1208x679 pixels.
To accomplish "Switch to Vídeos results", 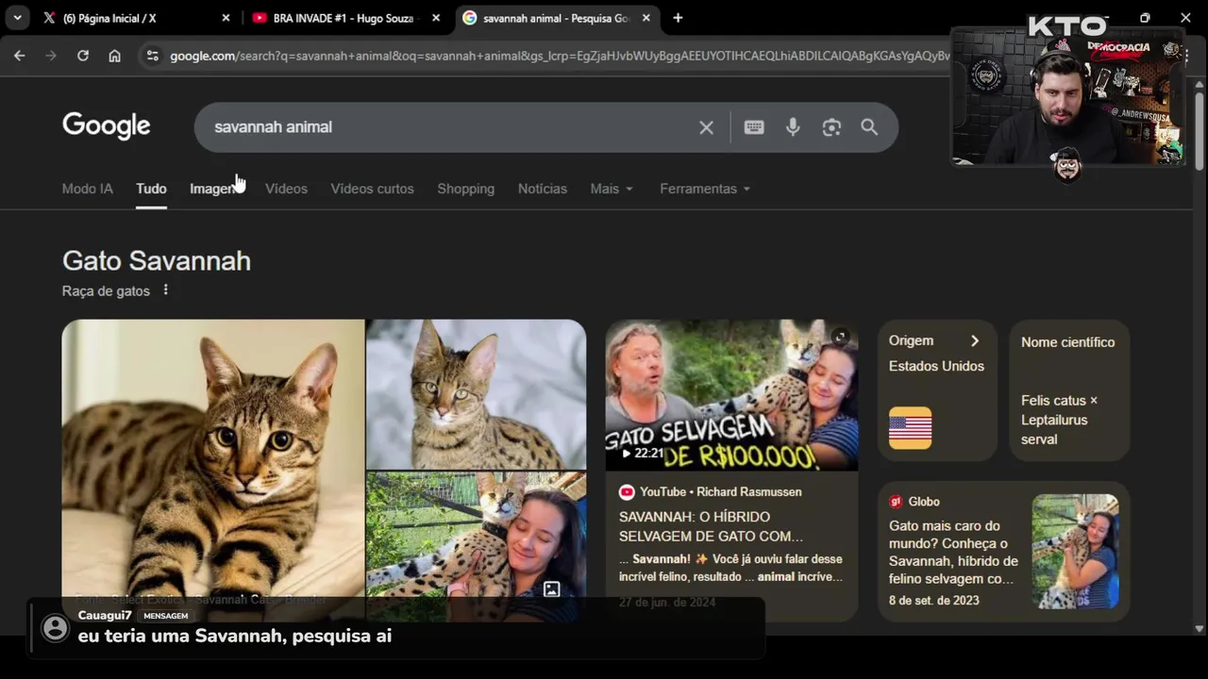I will (286, 189).
